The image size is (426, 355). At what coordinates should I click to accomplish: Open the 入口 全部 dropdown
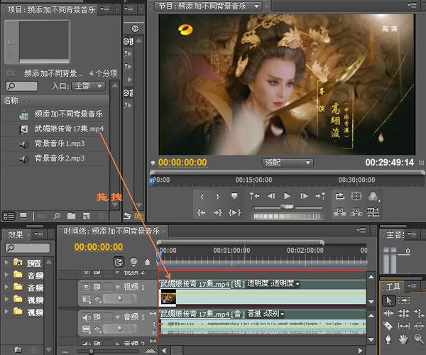click(x=88, y=86)
